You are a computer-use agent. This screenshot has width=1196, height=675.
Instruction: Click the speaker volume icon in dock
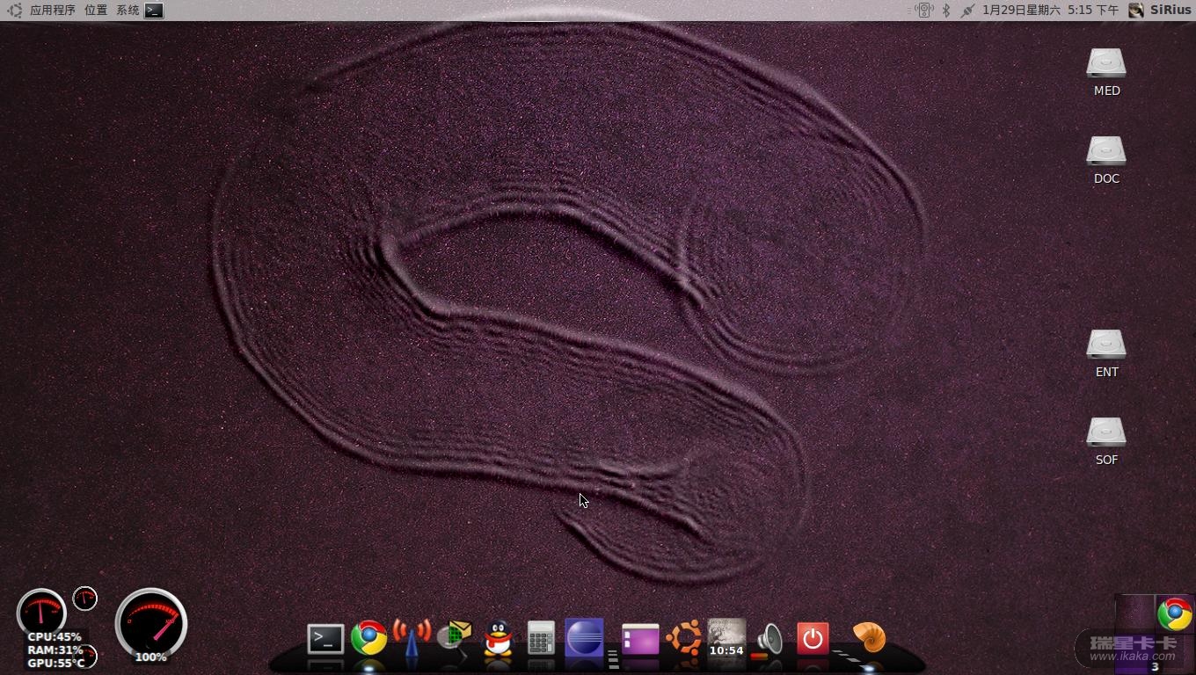pyautogui.click(x=769, y=639)
